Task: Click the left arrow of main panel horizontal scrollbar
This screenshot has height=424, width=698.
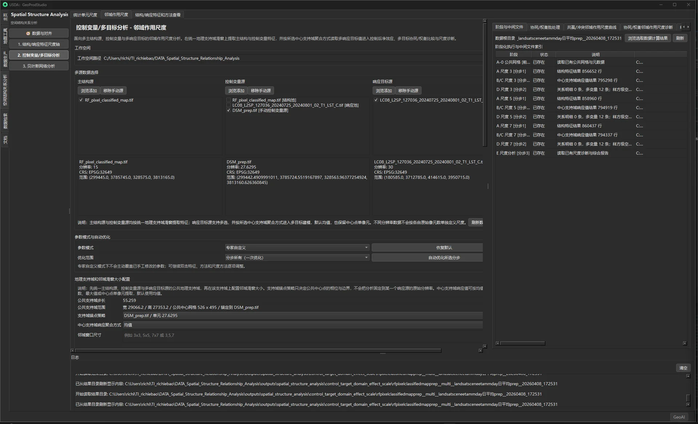Action: coord(72,351)
